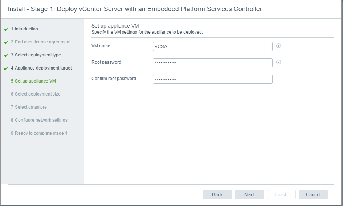The image size is (343, 206).
Task: Focus the Root password field
Action: pyautogui.click(x=213, y=63)
